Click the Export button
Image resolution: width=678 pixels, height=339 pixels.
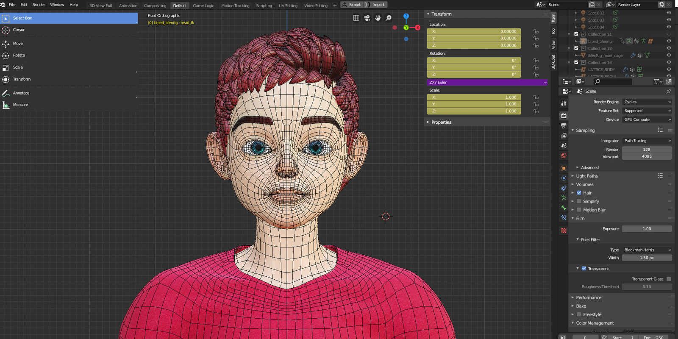pyautogui.click(x=352, y=5)
